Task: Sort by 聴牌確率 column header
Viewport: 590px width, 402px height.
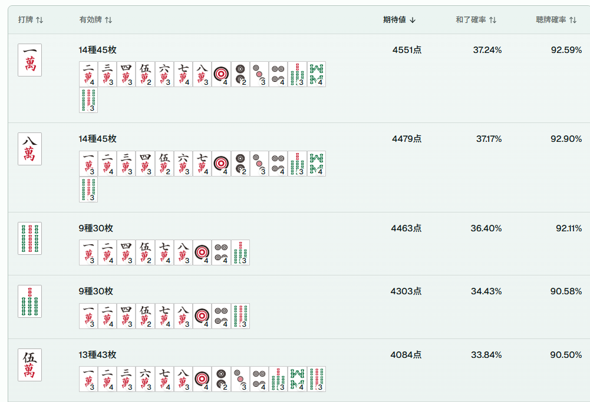Action: tap(556, 20)
